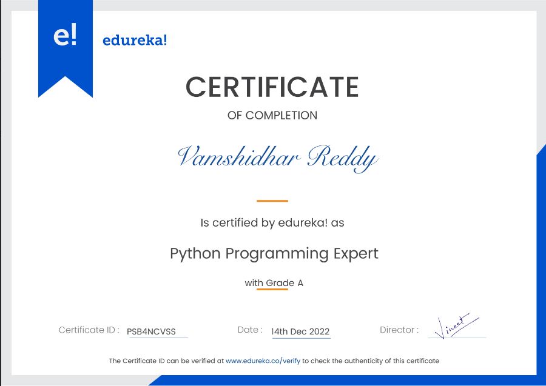
Task: Click the blue edureka! wordmark
Action: coord(135,40)
